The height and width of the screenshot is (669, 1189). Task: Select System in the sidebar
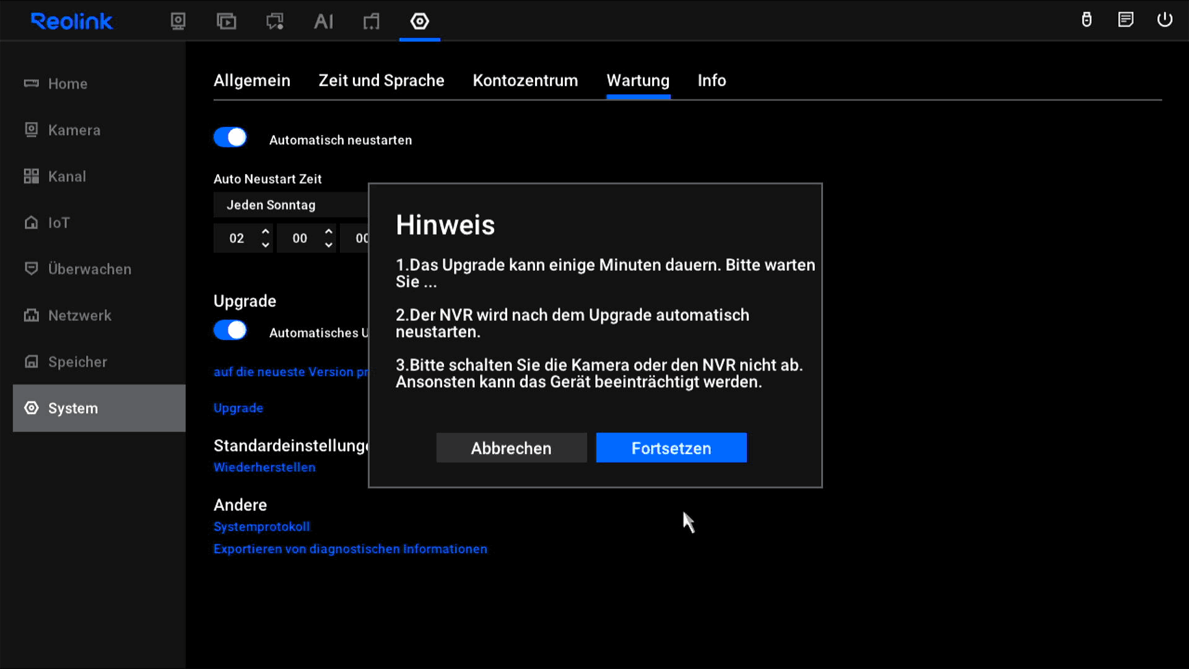click(x=99, y=408)
